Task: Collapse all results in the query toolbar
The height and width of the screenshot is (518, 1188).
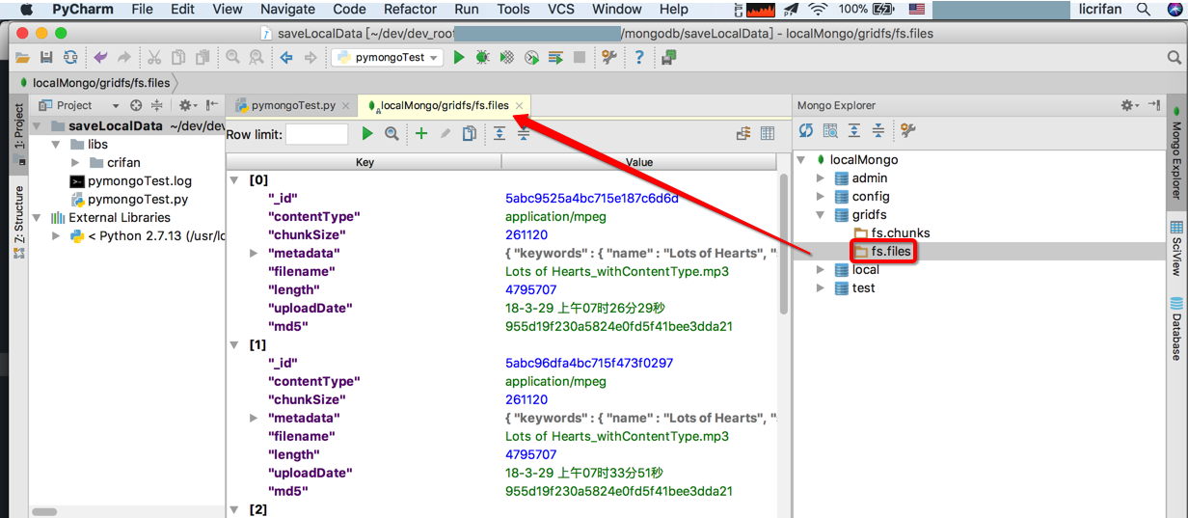Action: tap(524, 134)
